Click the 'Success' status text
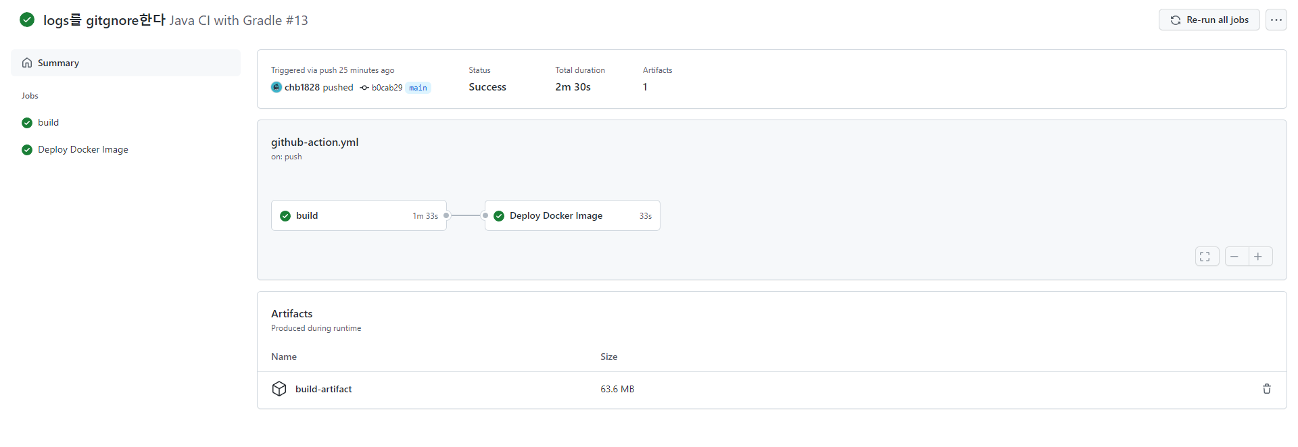This screenshot has height=447, width=1298. pyautogui.click(x=487, y=87)
